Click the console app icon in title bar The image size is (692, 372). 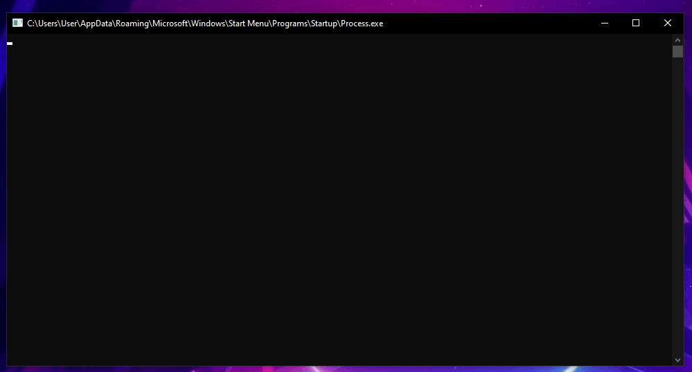pyautogui.click(x=17, y=23)
